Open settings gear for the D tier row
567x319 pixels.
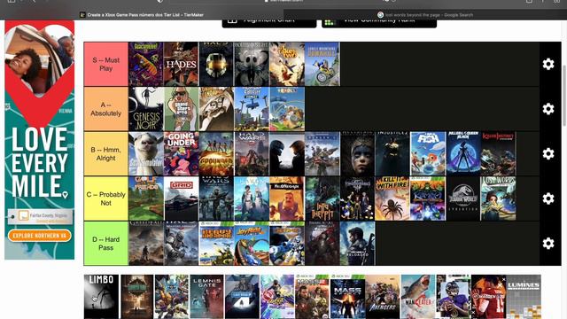[x=548, y=244]
